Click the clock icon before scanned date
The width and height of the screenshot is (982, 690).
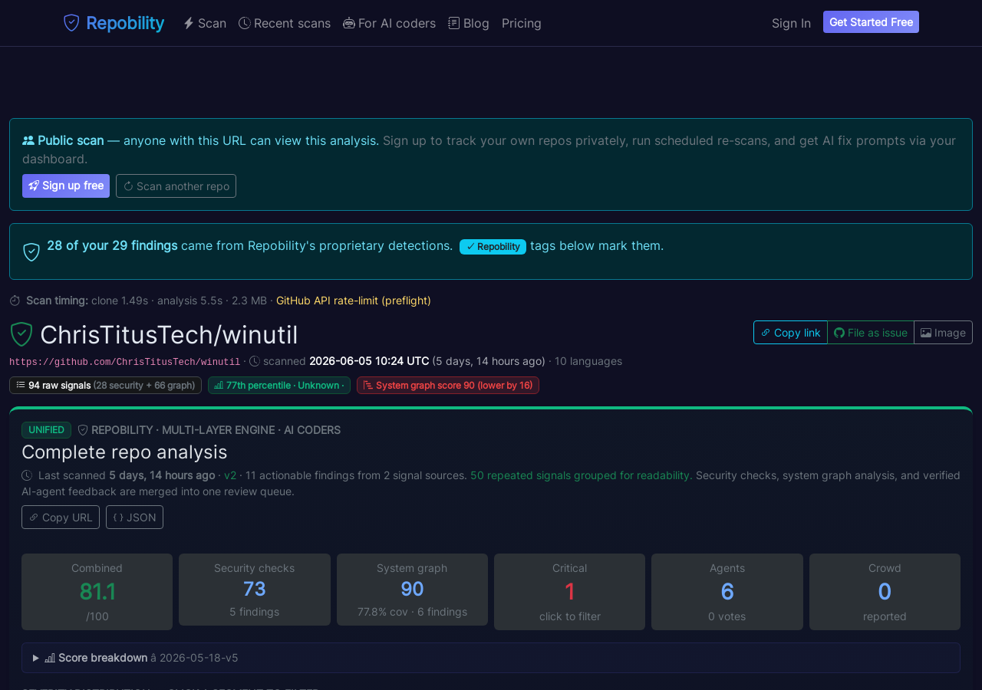[255, 361]
